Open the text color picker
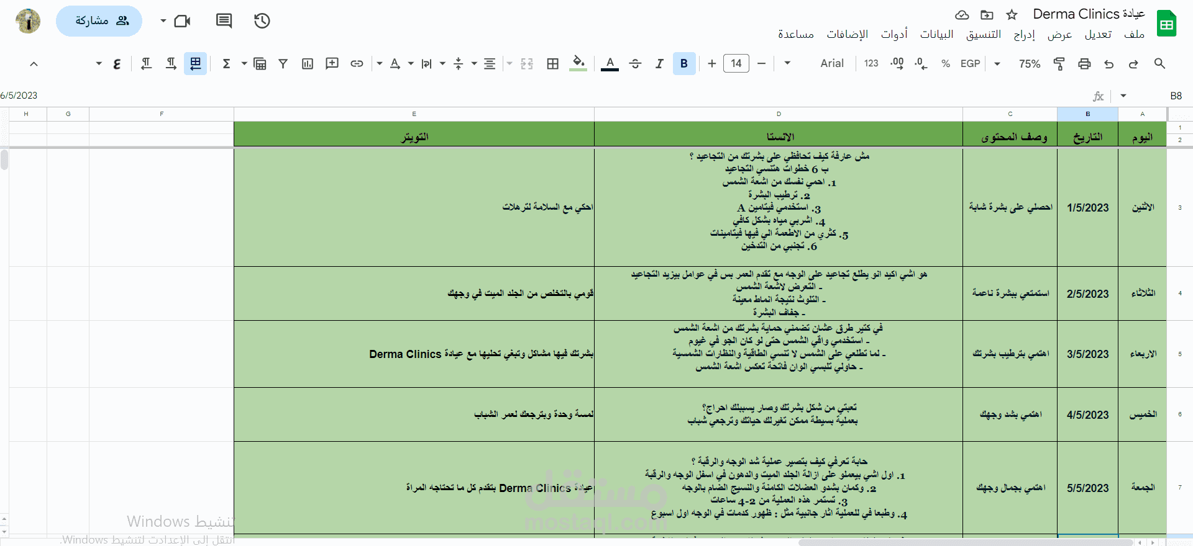1193x546 pixels. coord(610,63)
